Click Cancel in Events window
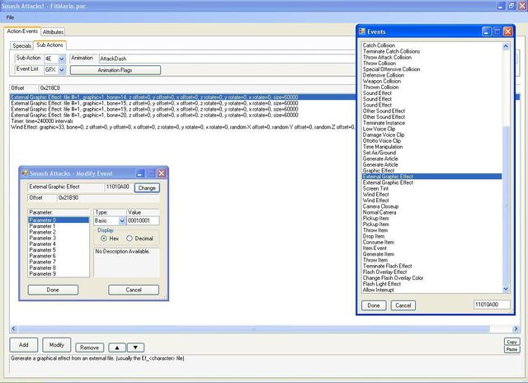 403,305
